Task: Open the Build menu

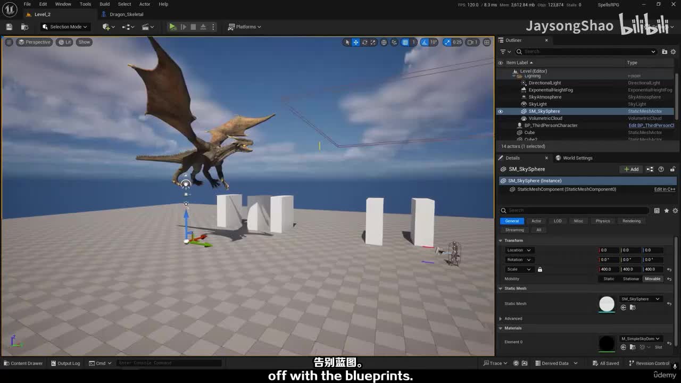Action: pos(105,4)
